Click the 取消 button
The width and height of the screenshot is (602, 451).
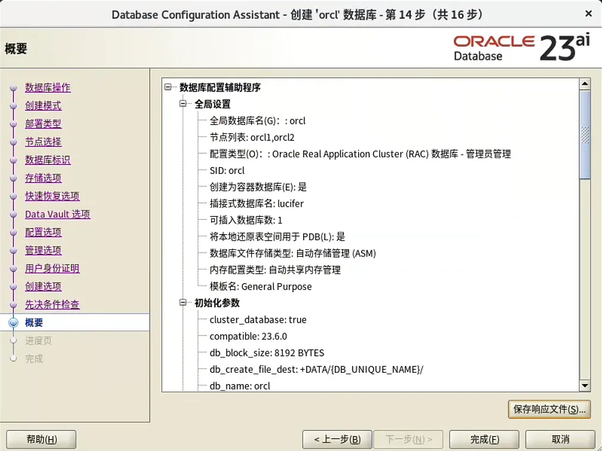point(561,439)
